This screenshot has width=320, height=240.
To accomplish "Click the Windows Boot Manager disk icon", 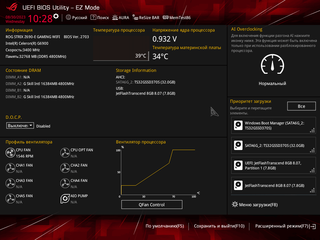I will pyautogui.click(x=238, y=125).
